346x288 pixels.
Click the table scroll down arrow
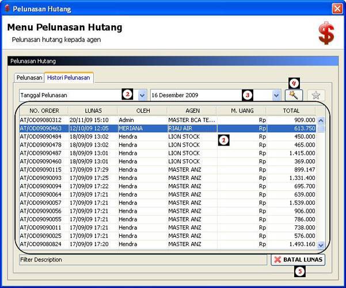pyautogui.click(x=321, y=245)
